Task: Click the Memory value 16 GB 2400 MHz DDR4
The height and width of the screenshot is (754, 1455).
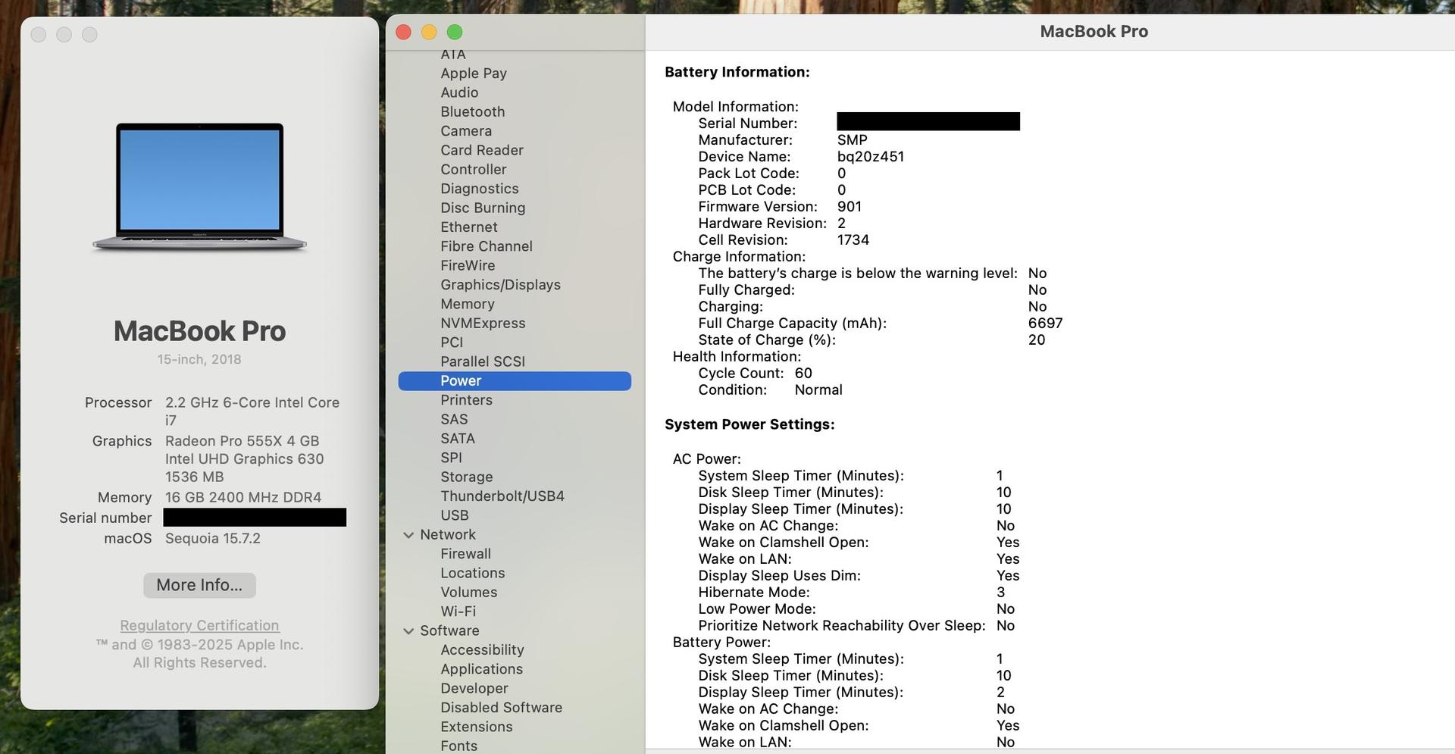Action: click(243, 498)
